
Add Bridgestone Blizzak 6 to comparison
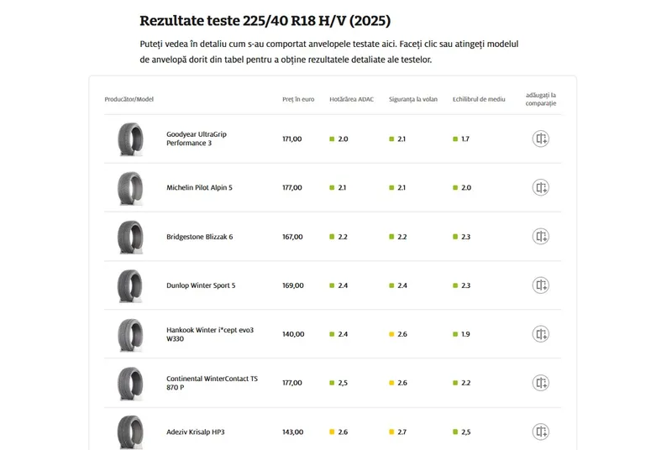pyautogui.click(x=541, y=237)
